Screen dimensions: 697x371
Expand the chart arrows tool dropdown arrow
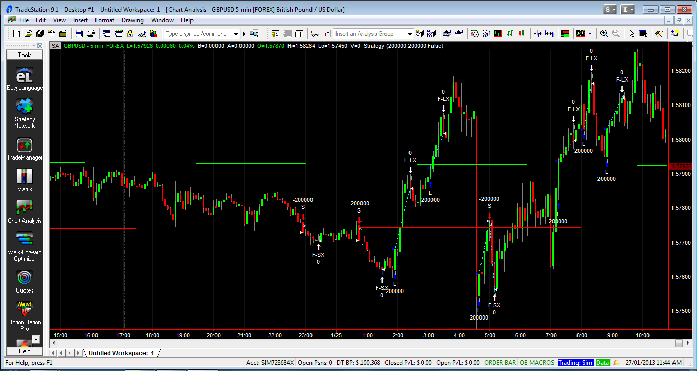click(x=590, y=34)
